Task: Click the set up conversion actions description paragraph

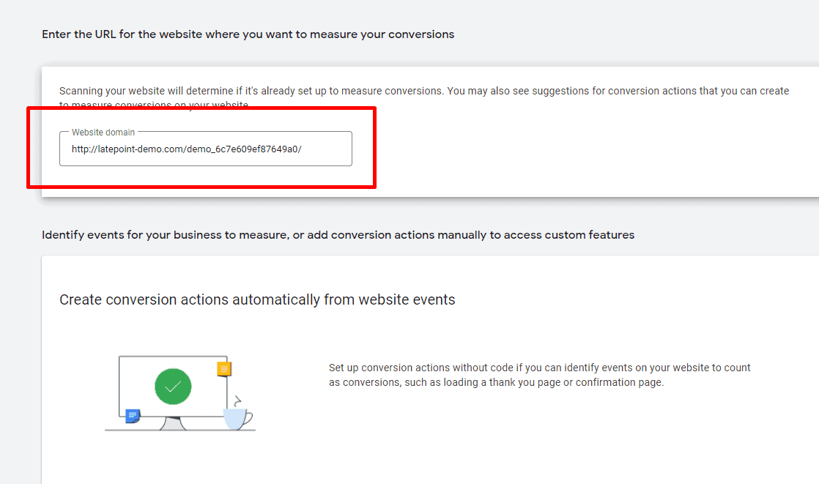Action: point(538,374)
